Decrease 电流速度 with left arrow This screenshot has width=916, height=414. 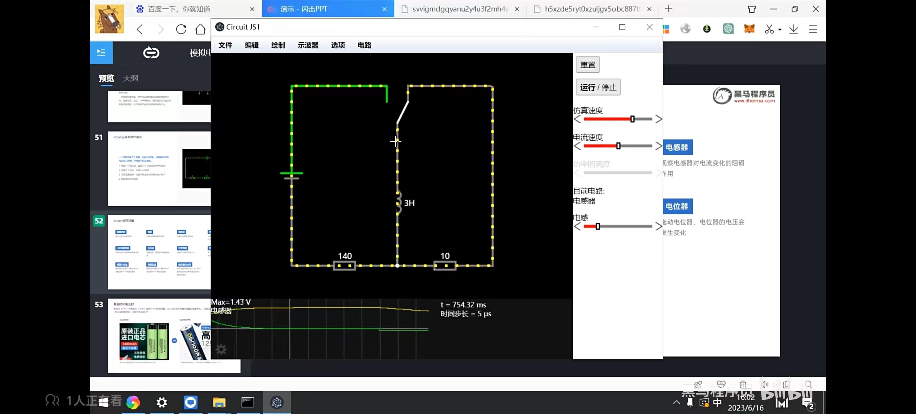[577, 146]
